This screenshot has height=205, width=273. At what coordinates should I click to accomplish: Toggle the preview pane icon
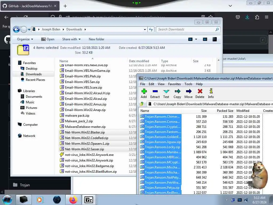tap(205, 39)
